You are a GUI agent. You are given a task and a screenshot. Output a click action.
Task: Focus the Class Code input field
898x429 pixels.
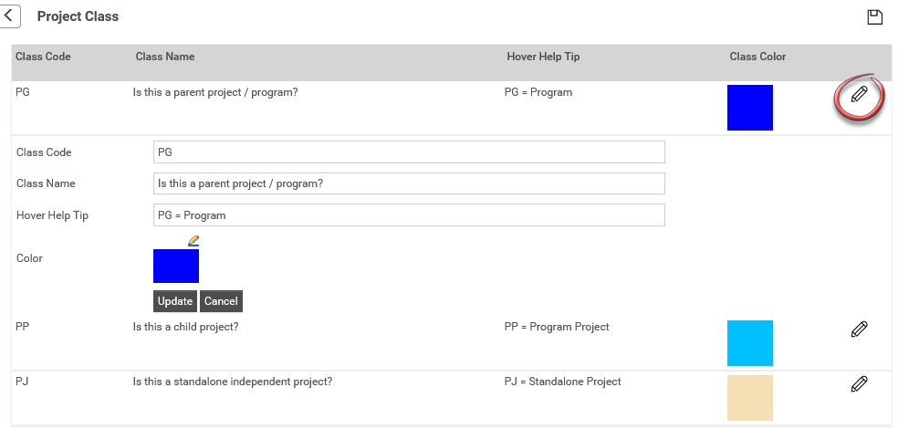pos(409,152)
